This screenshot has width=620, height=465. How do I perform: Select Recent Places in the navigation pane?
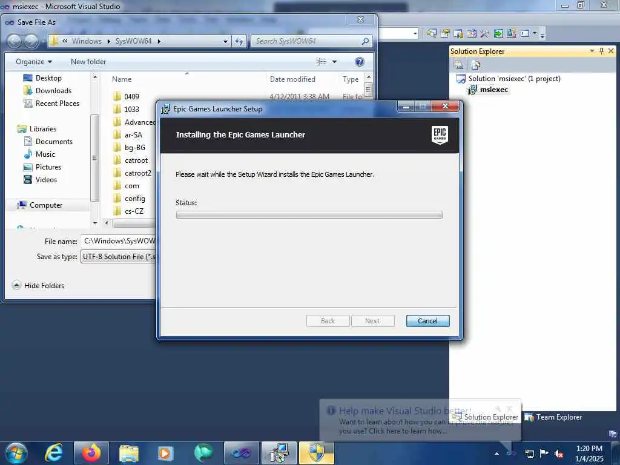pyautogui.click(x=51, y=103)
